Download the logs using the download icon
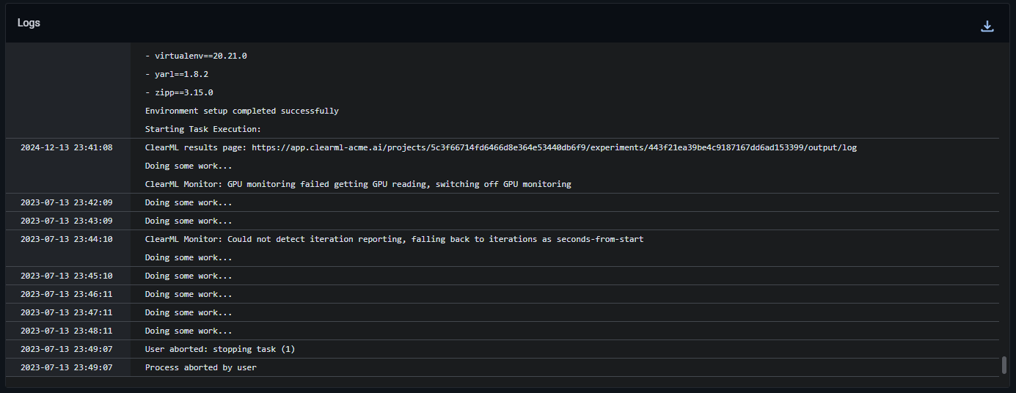This screenshot has height=393, width=1016. tap(987, 26)
